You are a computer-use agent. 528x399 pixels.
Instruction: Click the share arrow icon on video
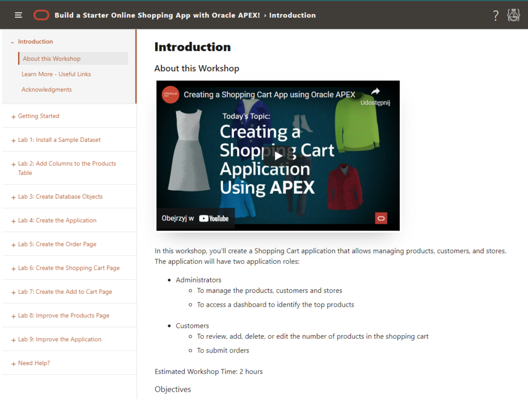[x=375, y=91]
